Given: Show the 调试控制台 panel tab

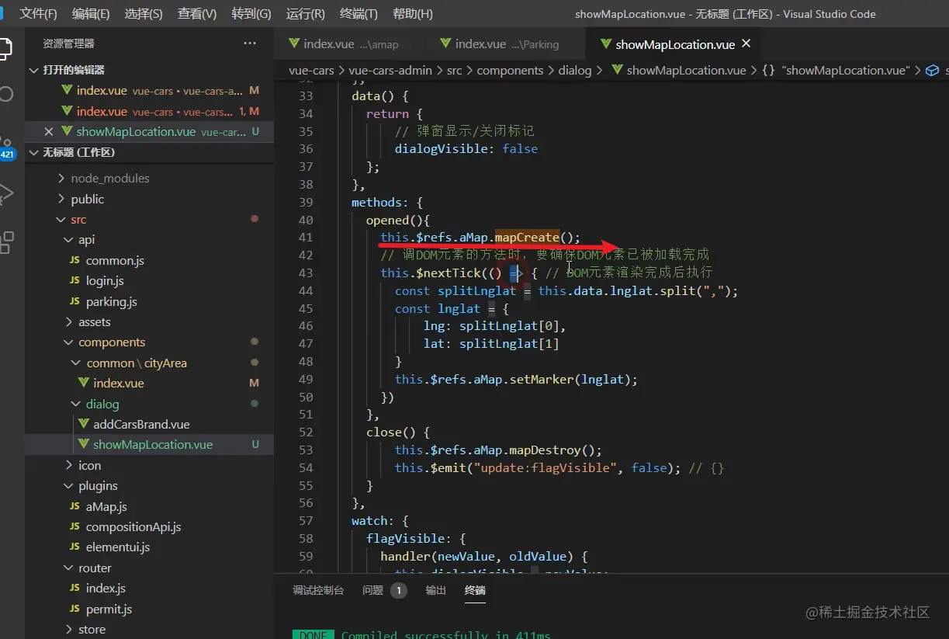Looking at the screenshot, I should (x=318, y=590).
